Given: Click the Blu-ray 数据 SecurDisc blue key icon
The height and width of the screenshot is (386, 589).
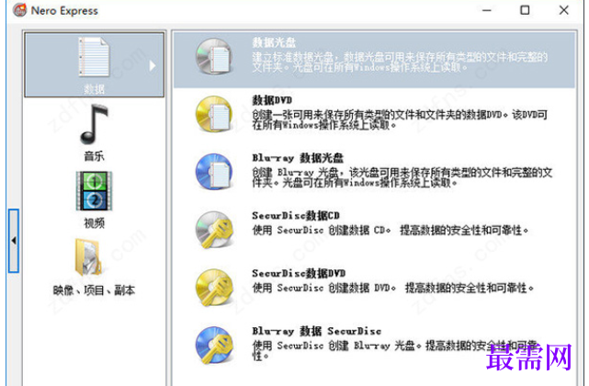Looking at the screenshot, I should (214, 346).
